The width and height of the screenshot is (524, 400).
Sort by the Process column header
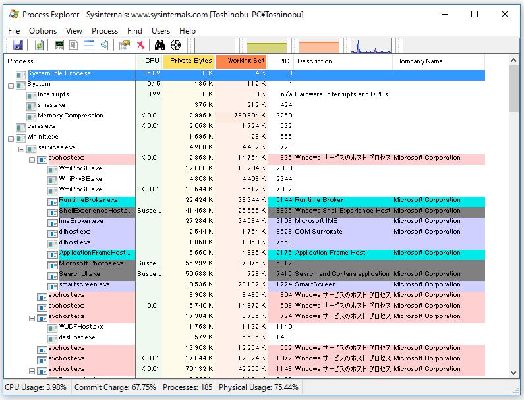pyautogui.click(x=69, y=61)
